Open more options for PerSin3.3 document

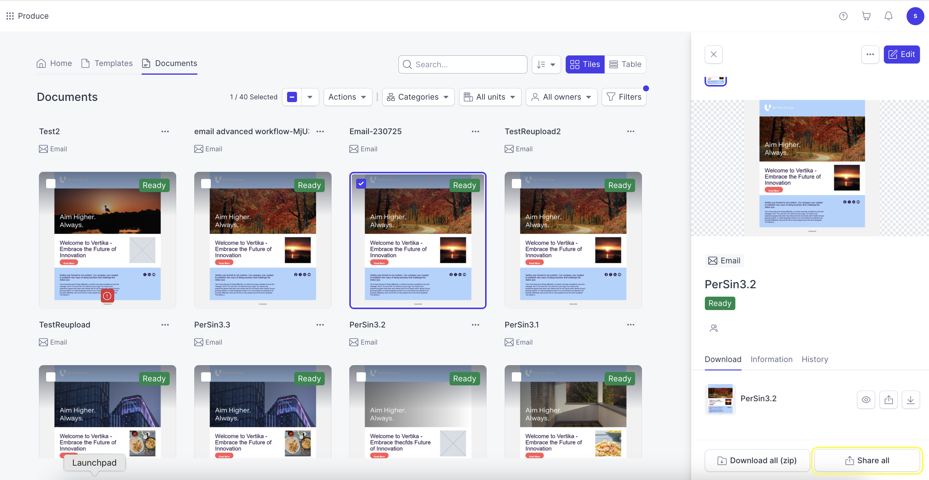[x=320, y=325]
